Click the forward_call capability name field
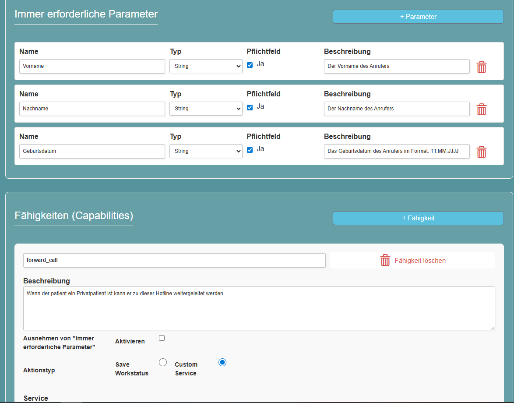The image size is (514, 403). click(x=174, y=260)
